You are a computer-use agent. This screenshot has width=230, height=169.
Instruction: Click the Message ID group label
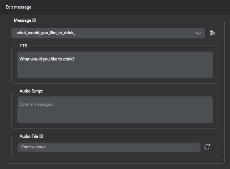tap(25, 20)
